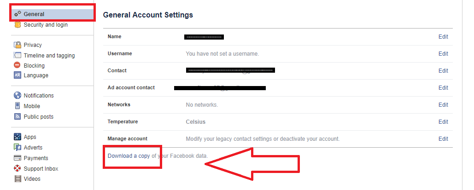The height and width of the screenshot is (190, 474).
Task: Click the Download a copy link
Action: [129, 156]
